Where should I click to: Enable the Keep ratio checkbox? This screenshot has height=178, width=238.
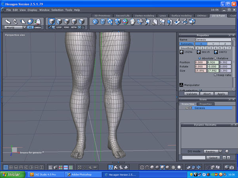coord(215,75)
